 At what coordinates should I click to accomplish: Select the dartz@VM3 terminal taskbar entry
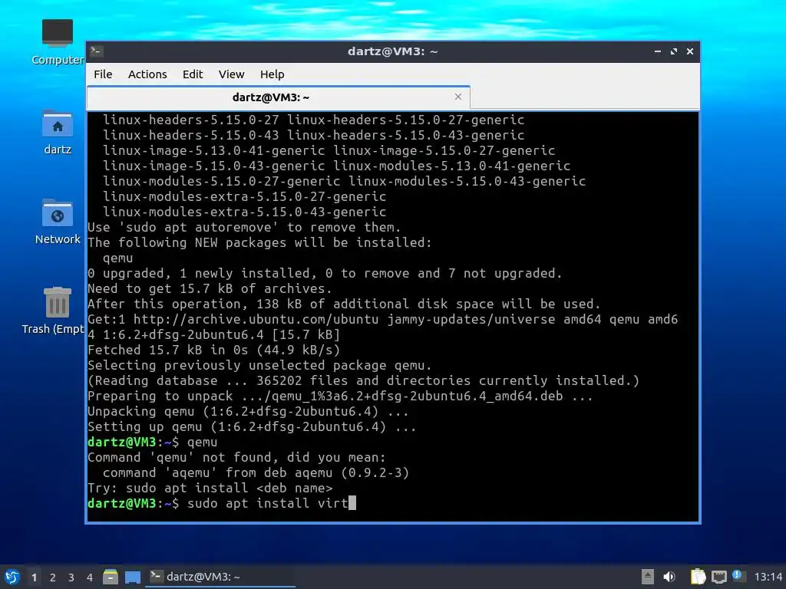tap(220, 577)
